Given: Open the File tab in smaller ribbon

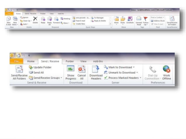Looking at the screenshot, I should pyautogui.click(x=9, y=14).
